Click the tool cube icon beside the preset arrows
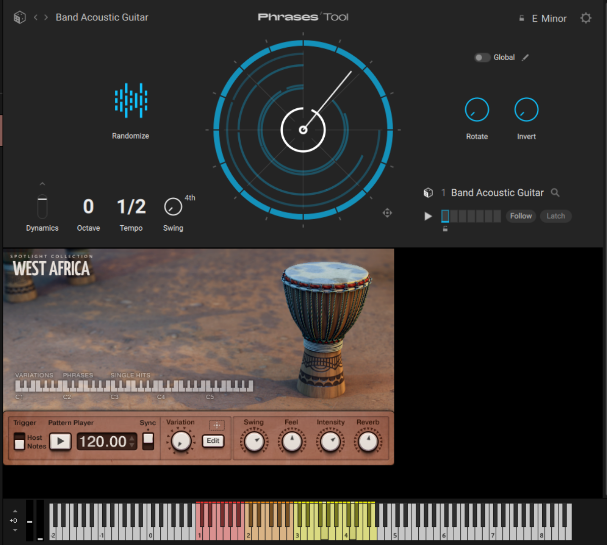 click(19, 17)
